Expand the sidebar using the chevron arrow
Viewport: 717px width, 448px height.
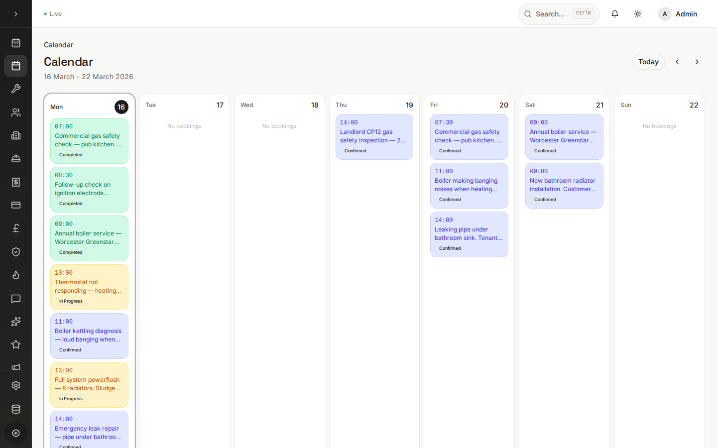click(x=15, y=13)
